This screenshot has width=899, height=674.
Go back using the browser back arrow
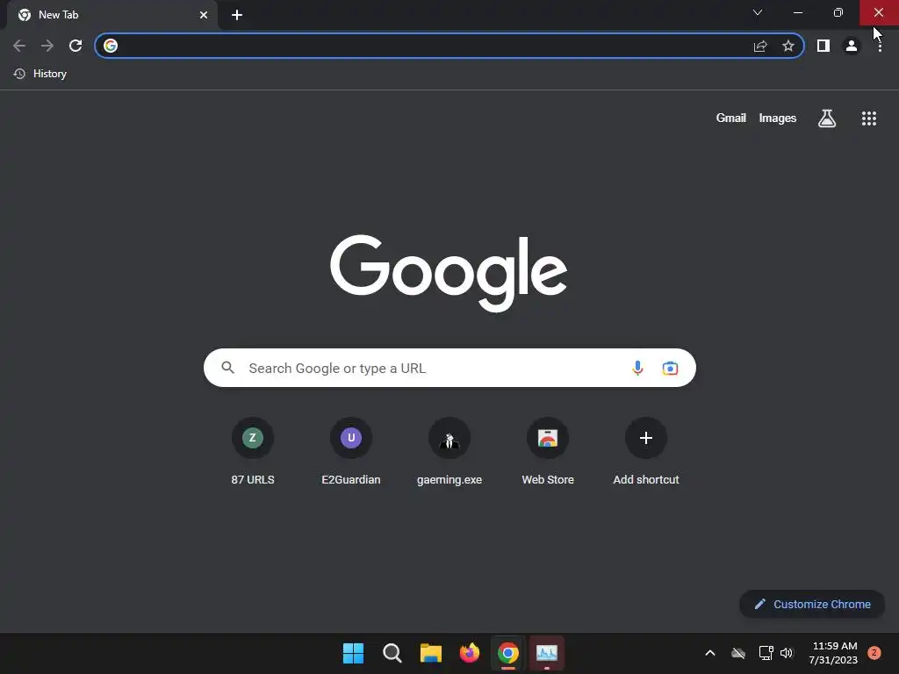click(x=19, y=46)
